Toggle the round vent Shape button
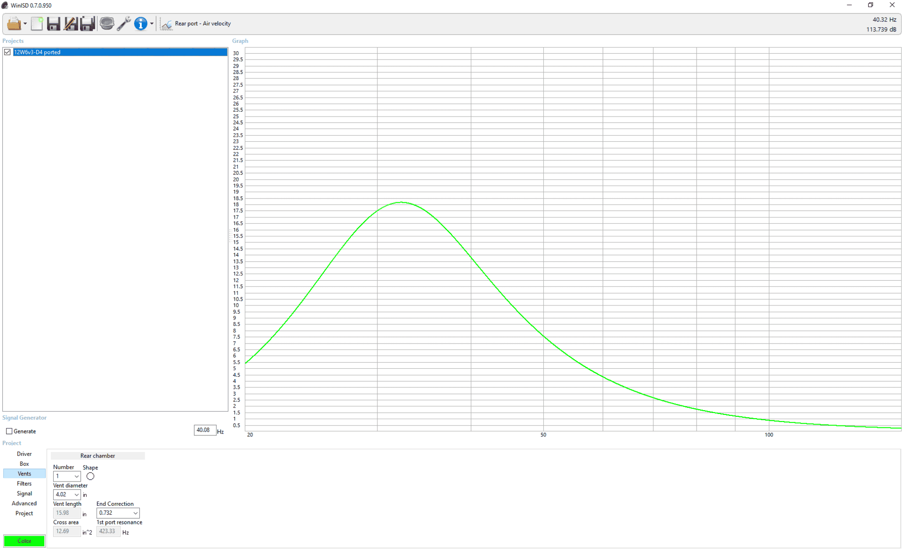904x551 pixels. point(90,476)
